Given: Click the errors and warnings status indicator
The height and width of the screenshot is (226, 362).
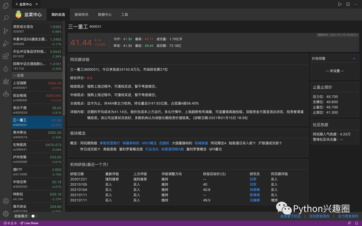Looking at the screenshot, I should click(10, 223).
